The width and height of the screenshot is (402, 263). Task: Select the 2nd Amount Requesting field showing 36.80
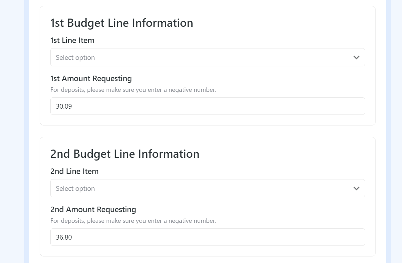point(208,237)
